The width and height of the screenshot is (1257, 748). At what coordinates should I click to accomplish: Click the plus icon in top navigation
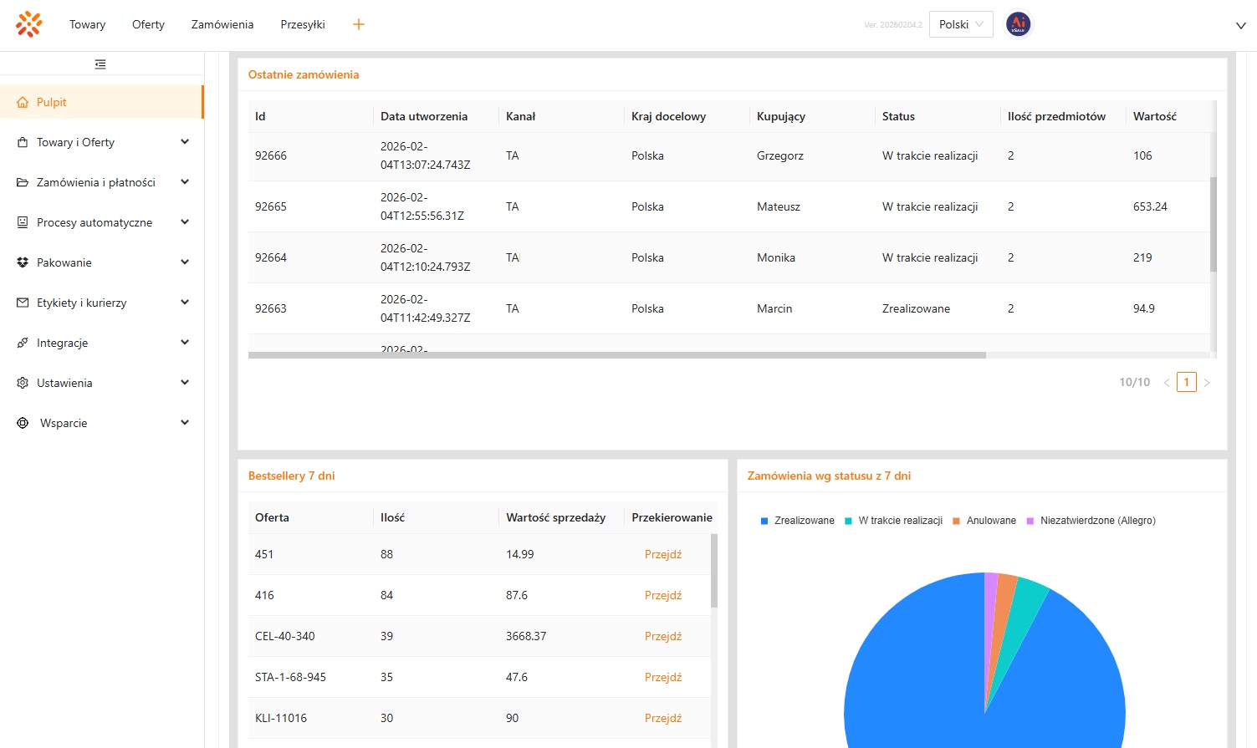click(359, 24)
